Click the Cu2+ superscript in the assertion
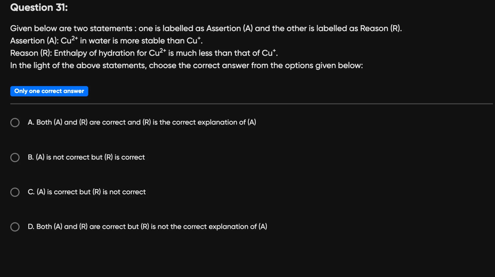 tap(75, 38)
